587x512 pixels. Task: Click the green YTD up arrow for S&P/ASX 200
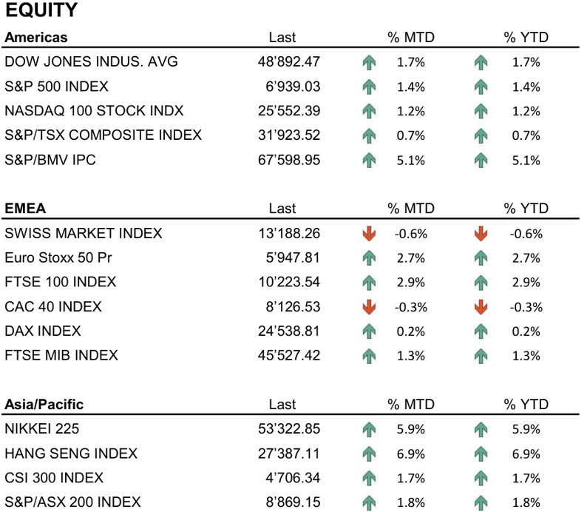[481, 502]
